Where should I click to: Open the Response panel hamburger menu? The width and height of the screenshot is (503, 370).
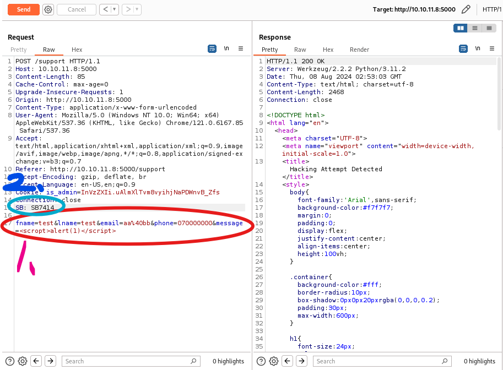492,49
